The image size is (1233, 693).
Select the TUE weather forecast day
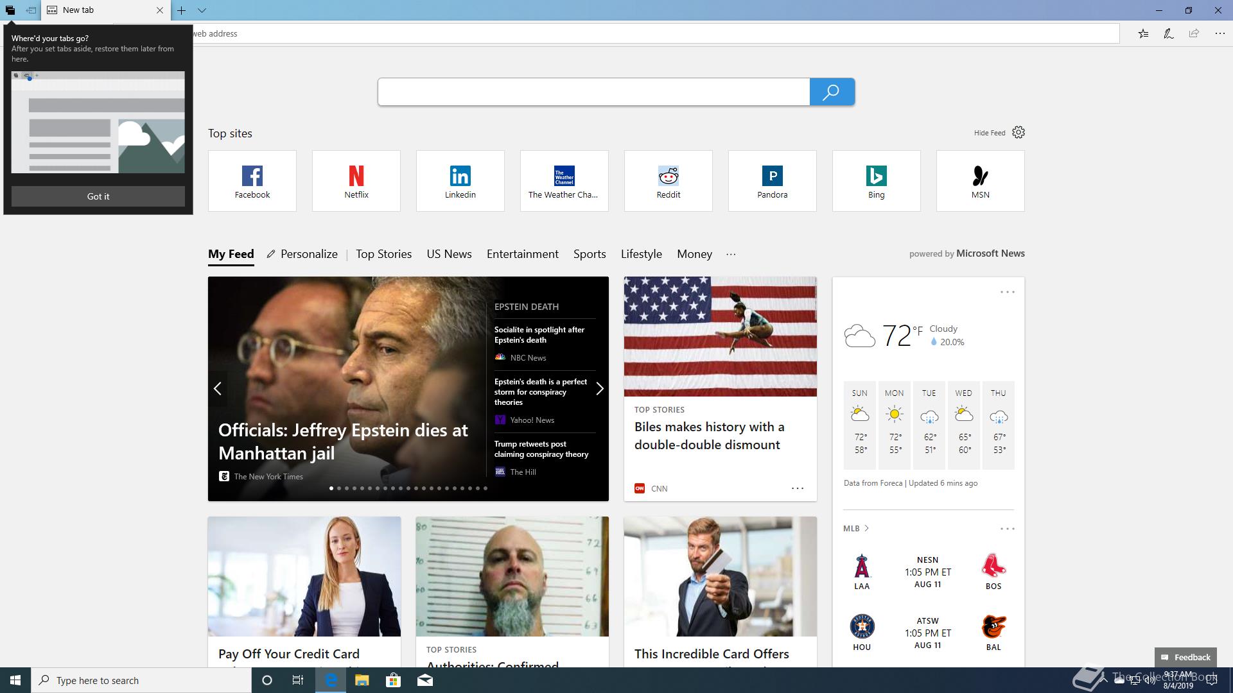click(929, 425)
